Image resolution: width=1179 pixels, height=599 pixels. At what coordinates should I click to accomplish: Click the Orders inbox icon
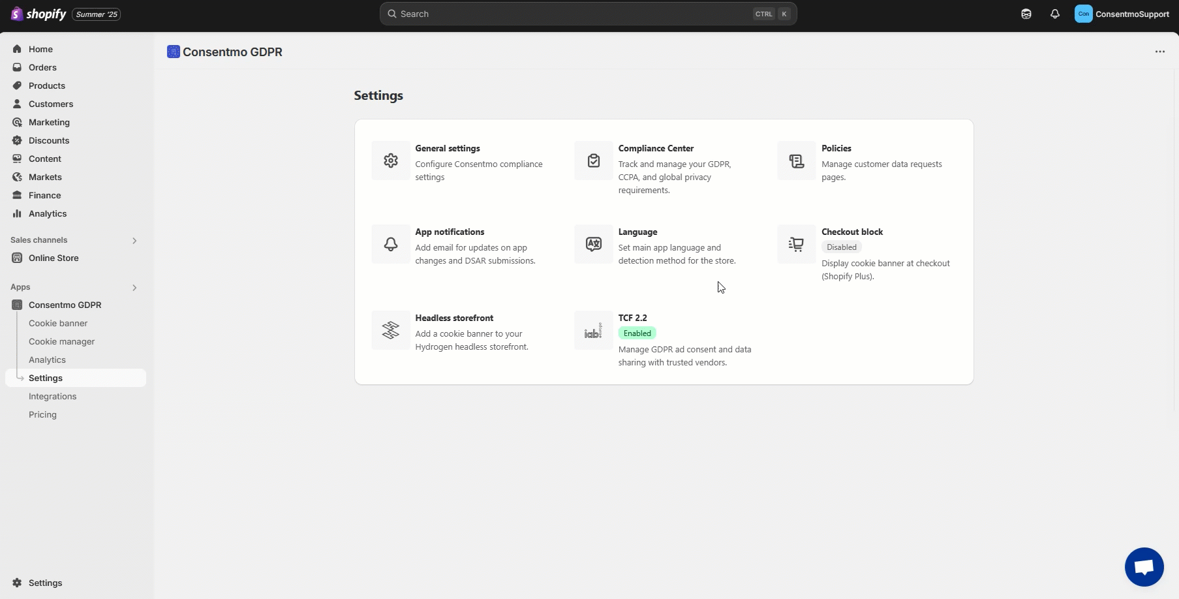point(17,67)
